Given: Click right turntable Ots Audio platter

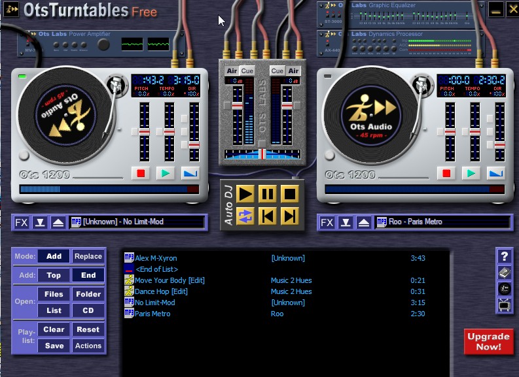Looking at the screenshot, I should tap(371, 114).
